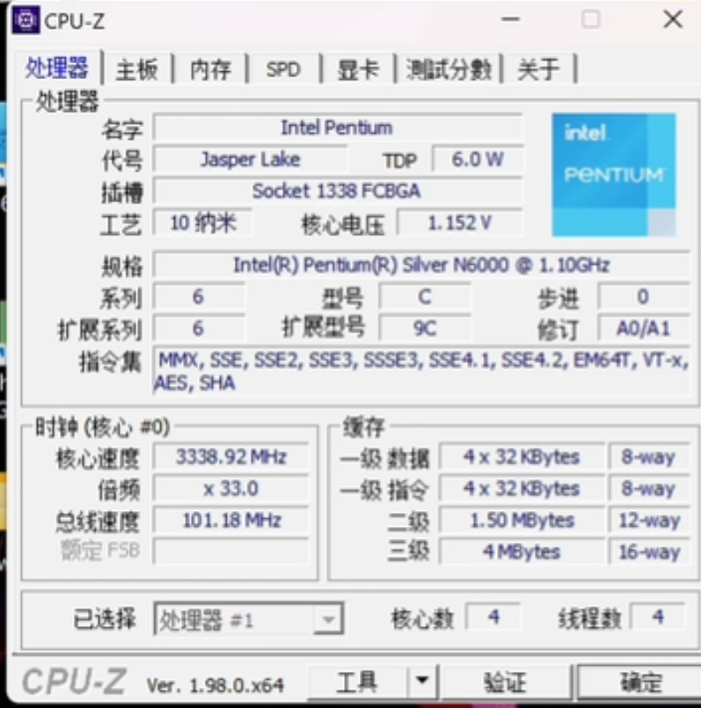Click the Intel Pentium name field
Image resolution: width=701 pixels, height=708 pixels.
click(337, 128)
